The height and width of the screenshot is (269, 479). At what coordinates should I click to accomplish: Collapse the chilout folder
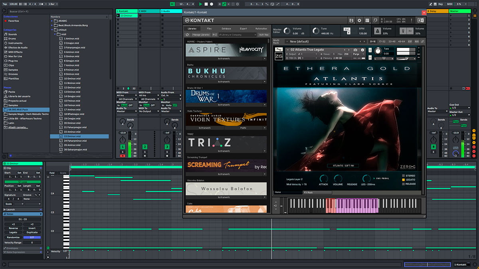click(x=52, y=29)
